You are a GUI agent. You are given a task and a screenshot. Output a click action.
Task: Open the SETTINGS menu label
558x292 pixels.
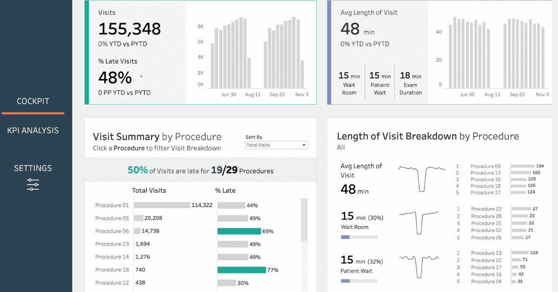pos(33,168)
